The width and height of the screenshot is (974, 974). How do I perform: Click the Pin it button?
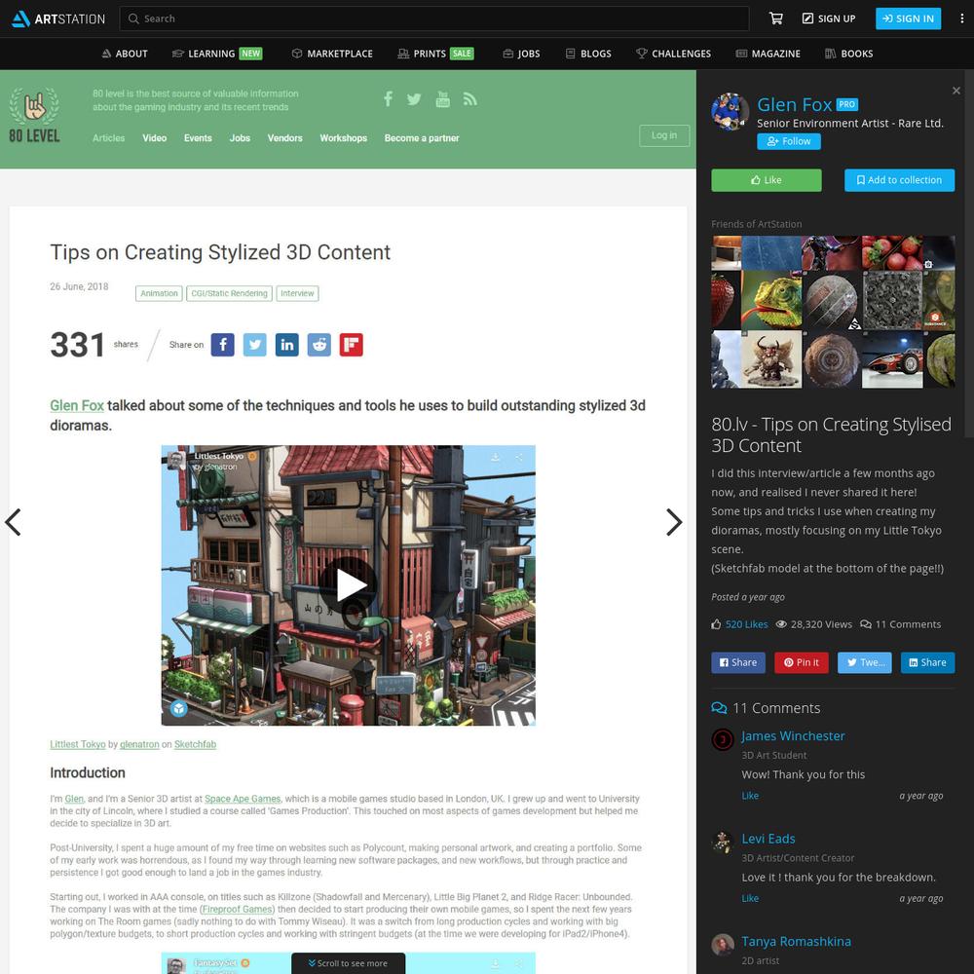801,662
